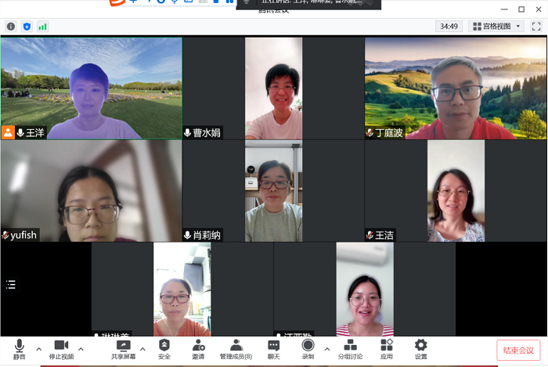This screenshot has width=548, height=367.
Task: Click the Invite (邀请) icon
Action: pyautogui.click(x=198, y=348)
